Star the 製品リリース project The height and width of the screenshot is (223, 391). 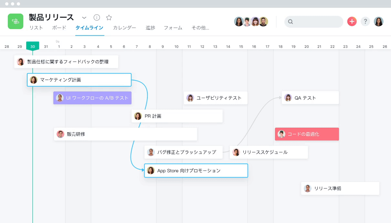(109, 17)
